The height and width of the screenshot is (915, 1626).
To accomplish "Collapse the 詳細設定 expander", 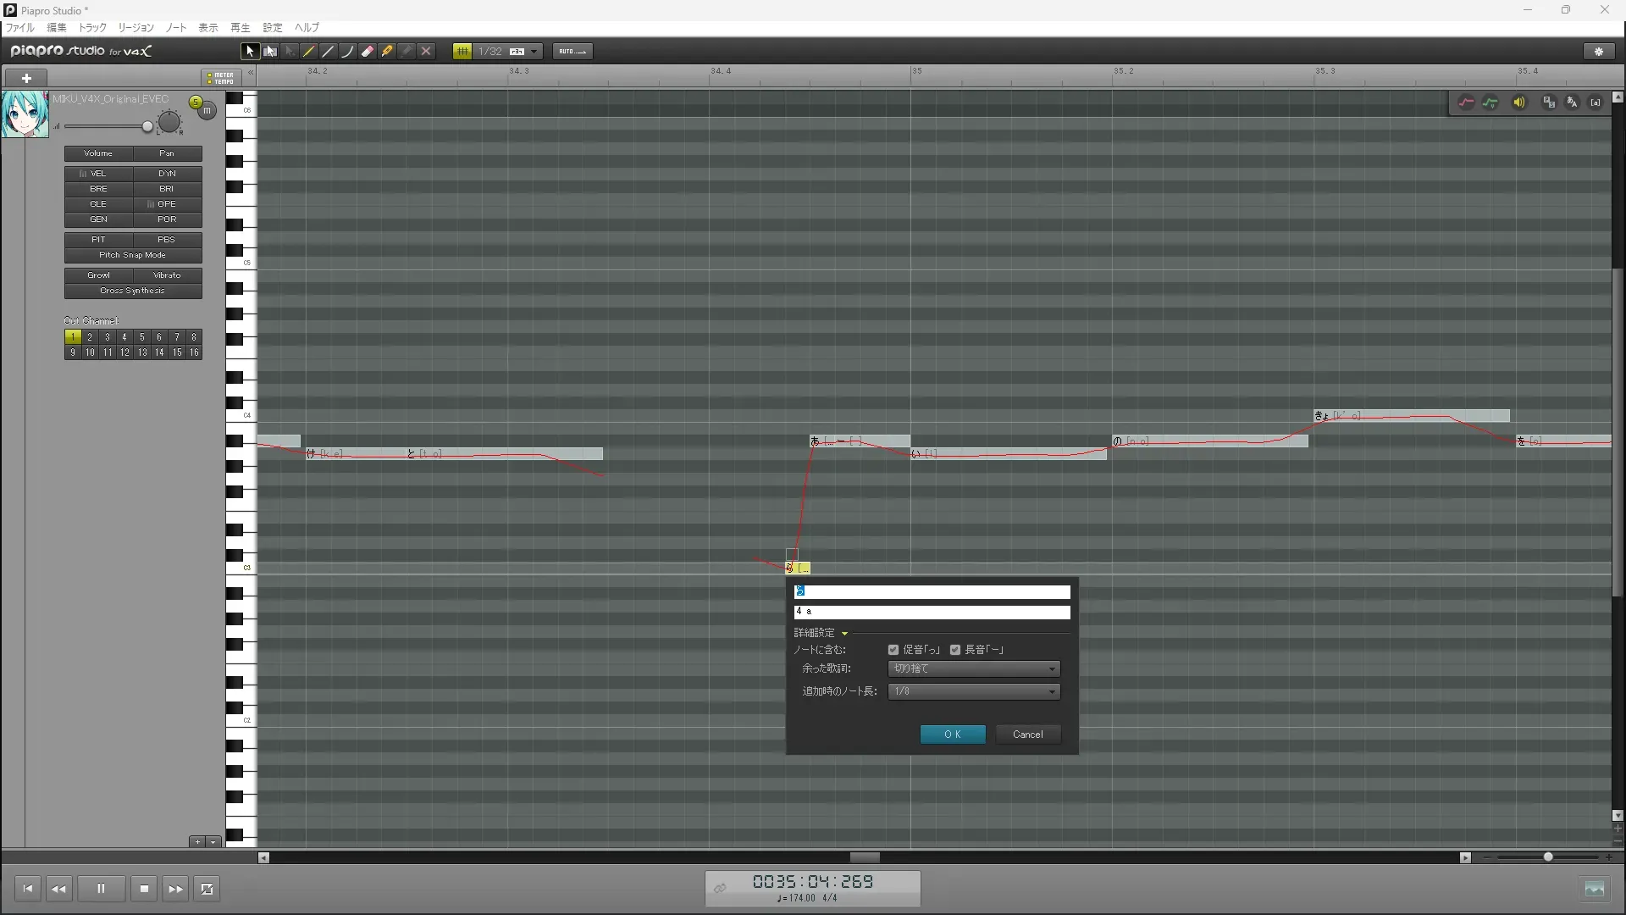I will click(x=844, y=634).
